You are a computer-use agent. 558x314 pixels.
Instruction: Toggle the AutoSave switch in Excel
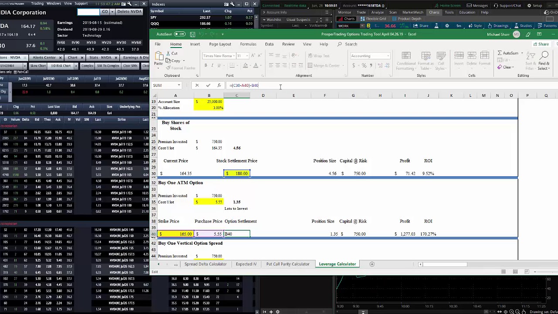(x=179, y=34)
